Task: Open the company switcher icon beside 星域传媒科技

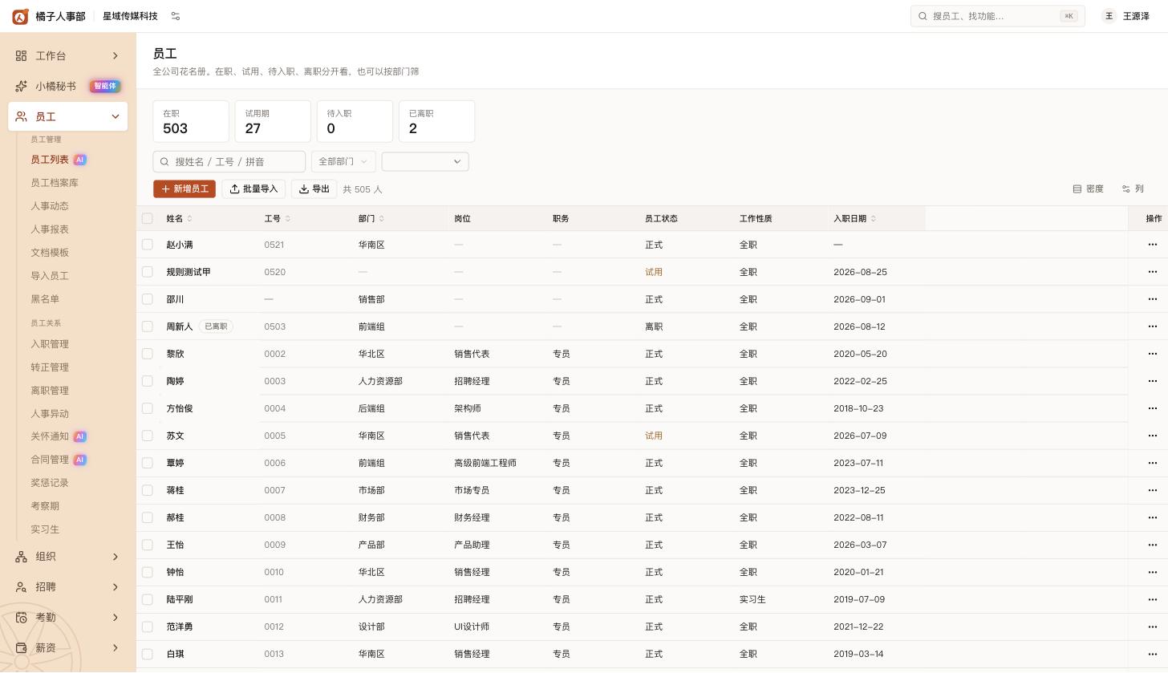Action: coord(176,16)
